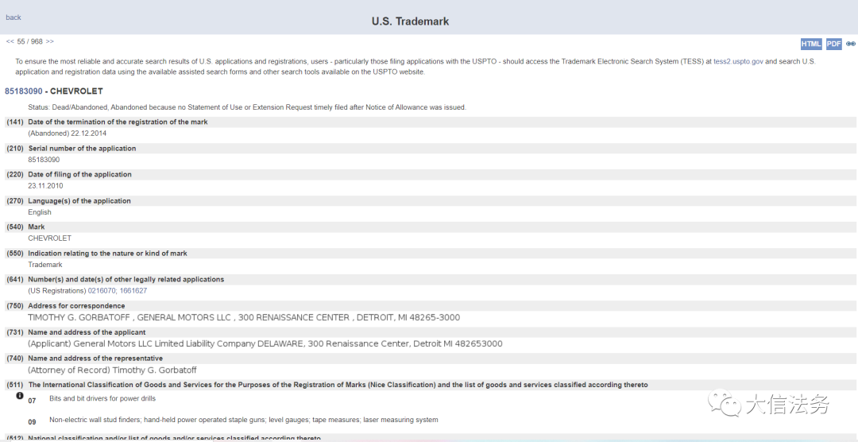This screenshot has height=442, width=858.
Task: Click the back link
Action: [14, 17]
